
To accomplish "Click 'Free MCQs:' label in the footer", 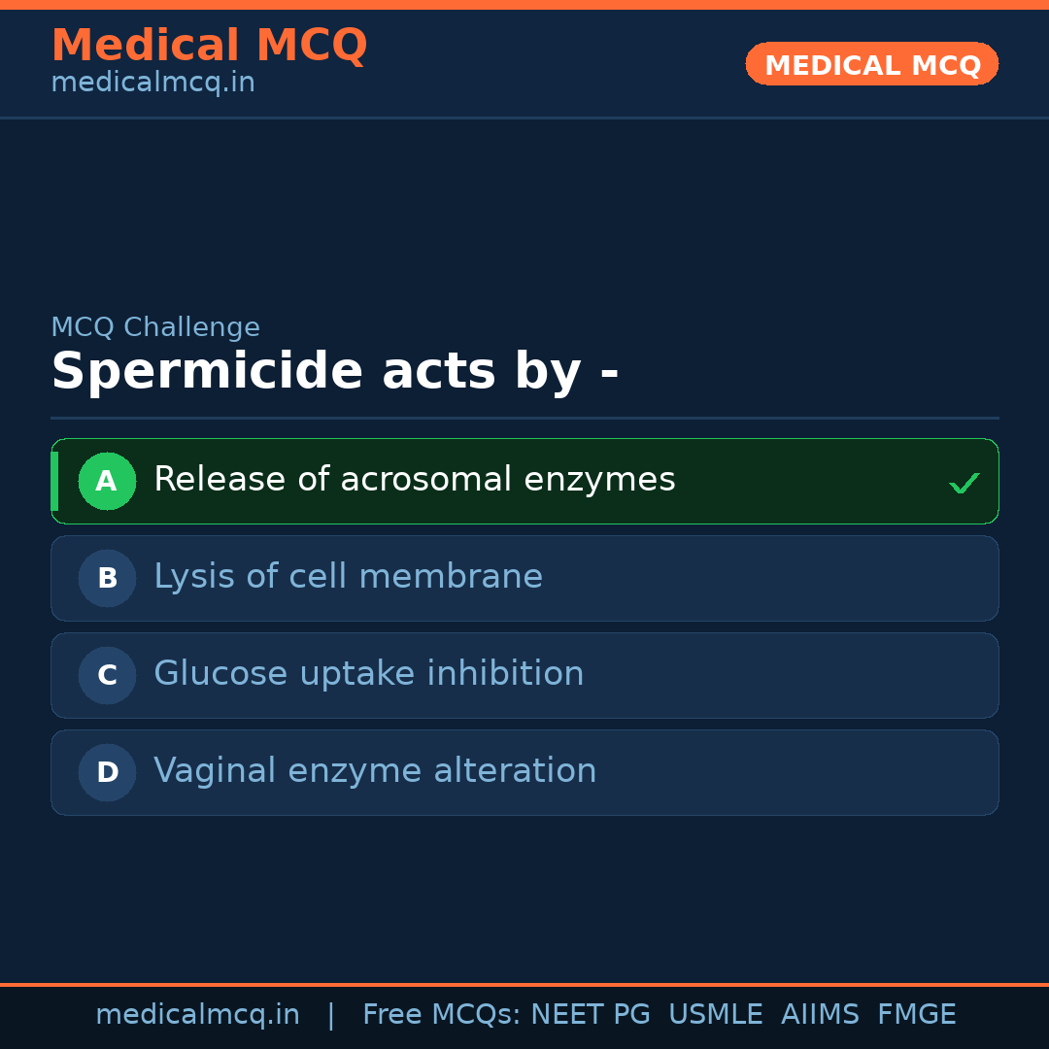I will (x=442, y=1015).
